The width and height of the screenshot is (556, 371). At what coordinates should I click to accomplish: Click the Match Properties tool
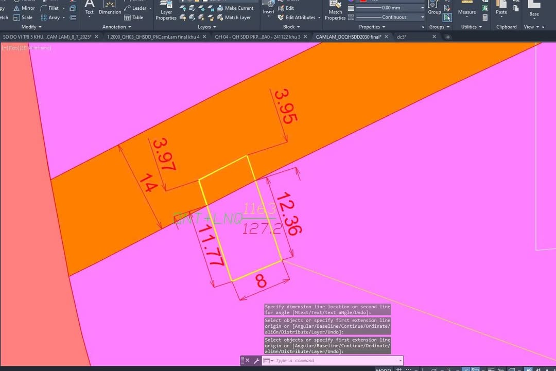click(x=335, y=11)
